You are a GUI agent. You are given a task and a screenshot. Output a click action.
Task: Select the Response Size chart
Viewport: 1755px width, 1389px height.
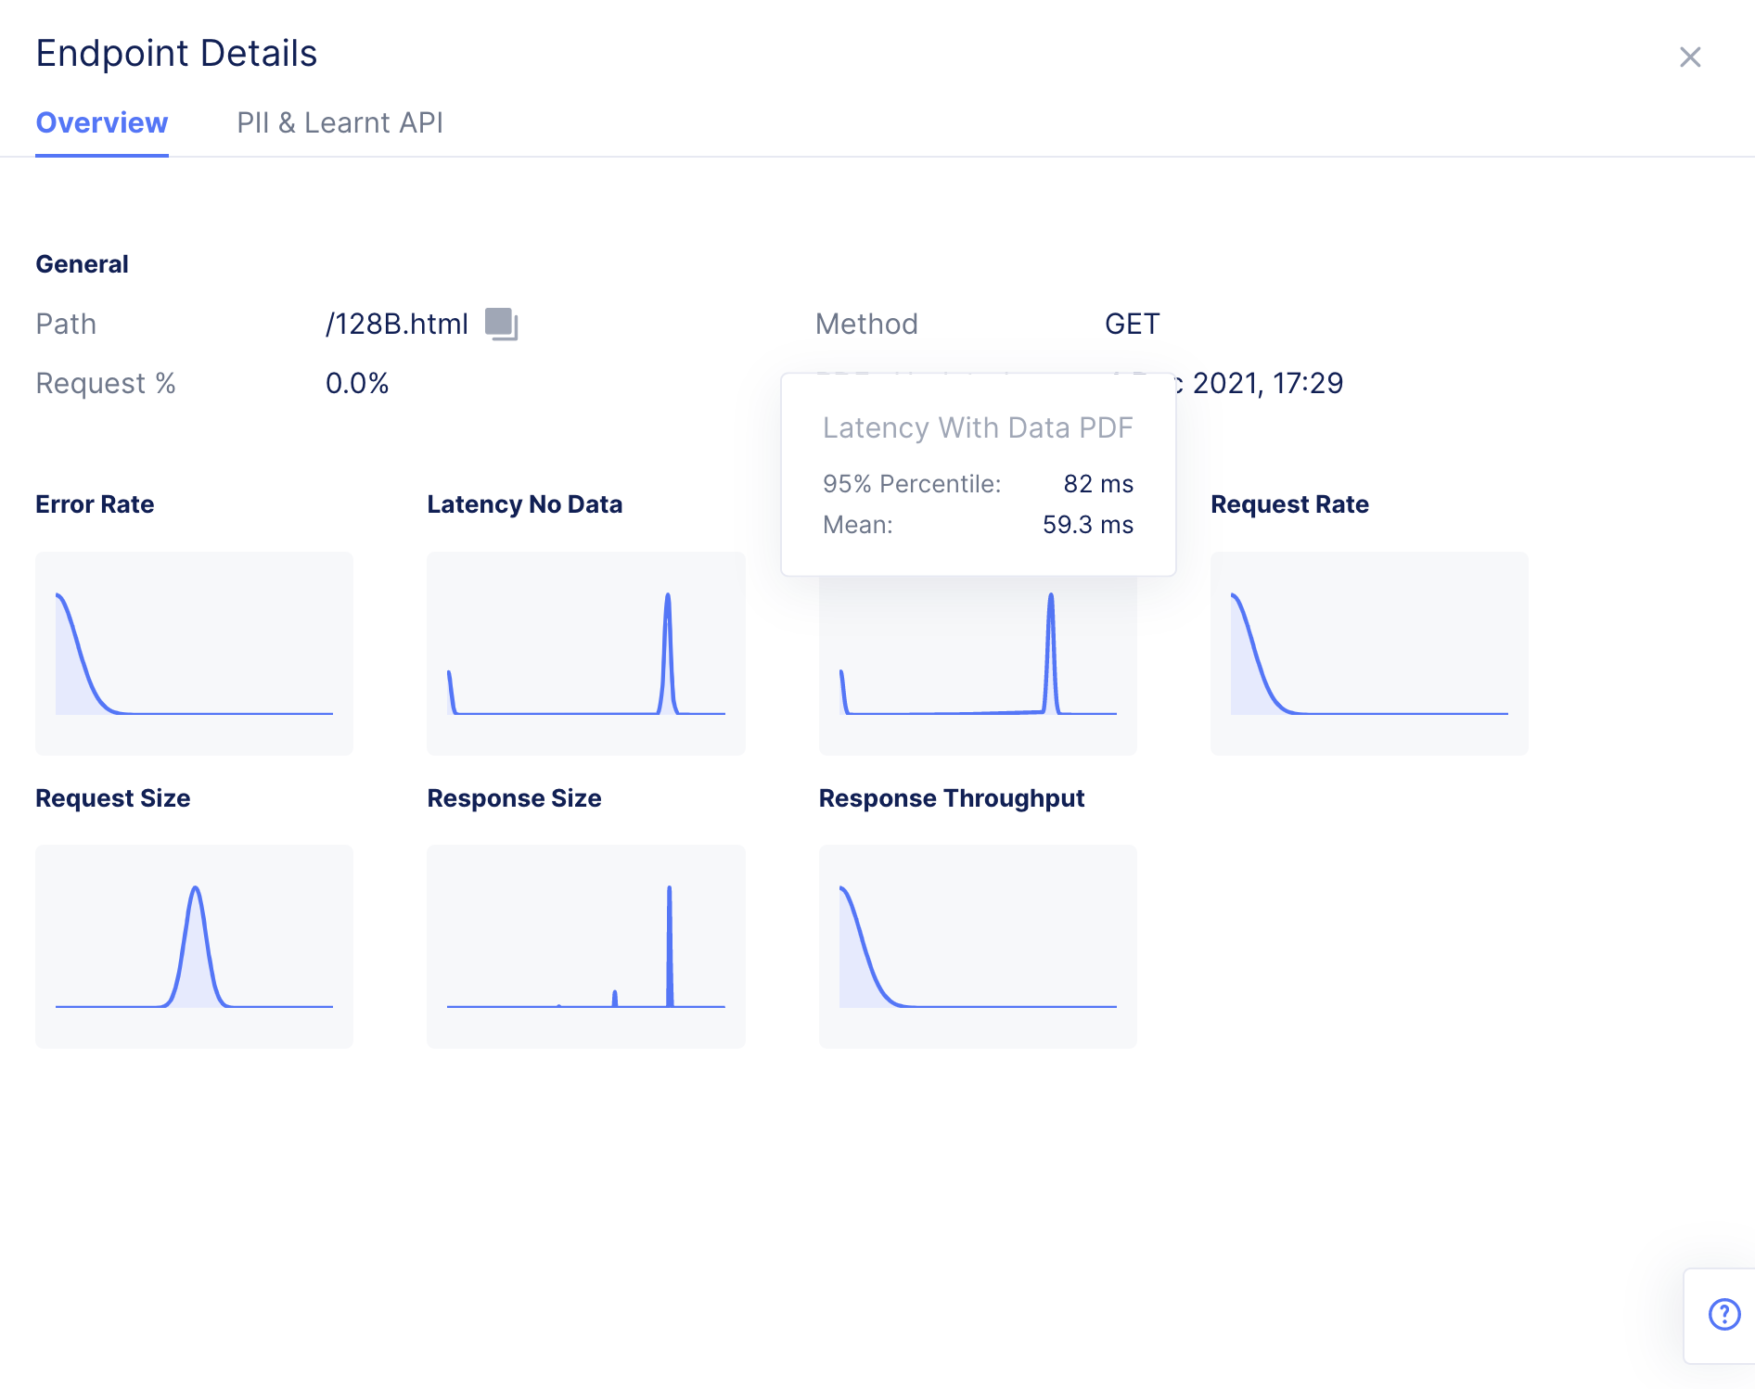(585, 946)
